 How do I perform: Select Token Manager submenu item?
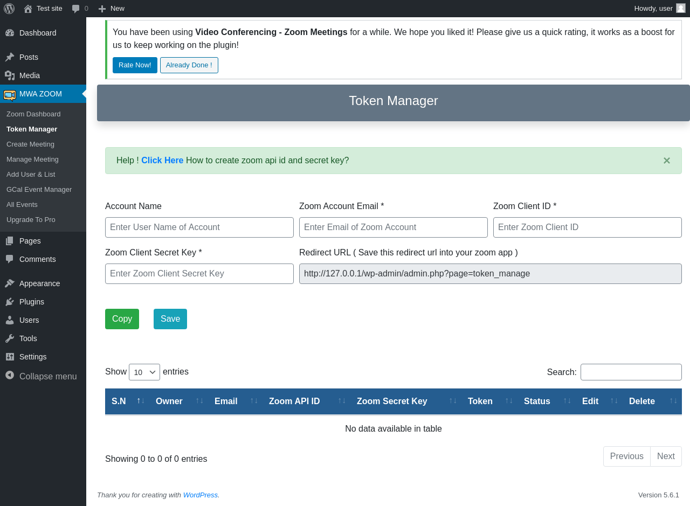32,129
